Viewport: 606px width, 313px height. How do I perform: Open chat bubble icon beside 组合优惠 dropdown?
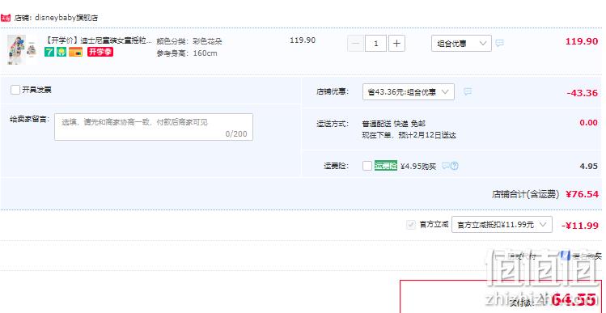tap(500, 43)
